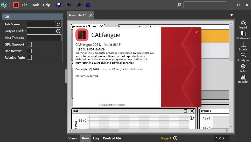Click the flow canvas horizontal scrollbar
The height and width of the screenshot is (142, 251).
point(95,131)
